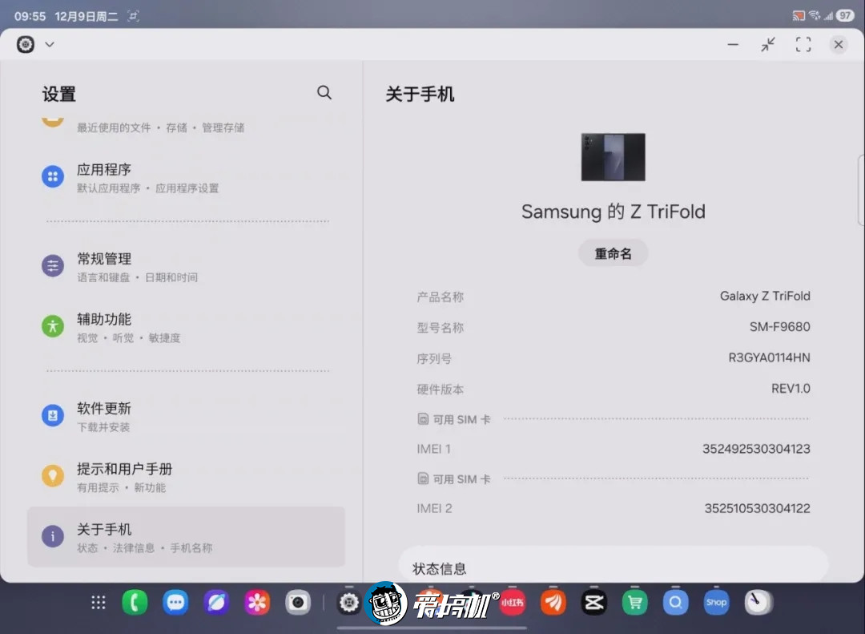
Task: Open the CapCut app in taskbar
Action: click(x=594, y=603)
